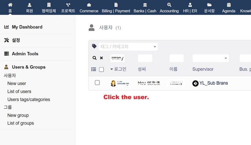Sort by Supervisor column
The image size is (251, 145).
[203, 69]
